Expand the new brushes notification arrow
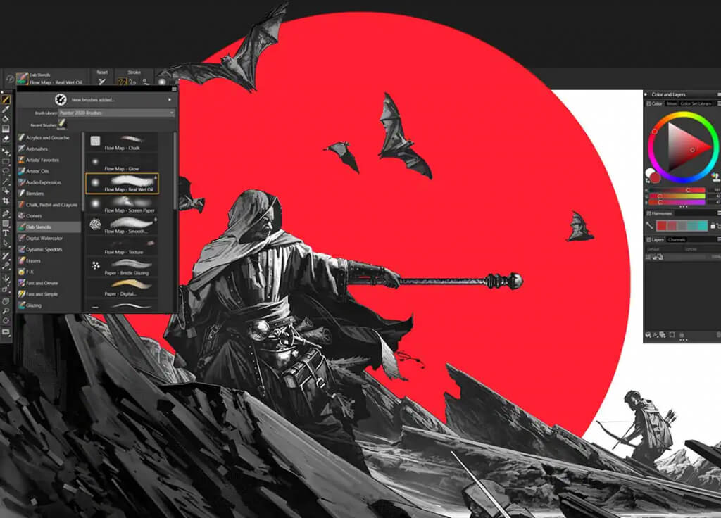The height and width of the screenshot is (518, 721). [x=170, y=100]
